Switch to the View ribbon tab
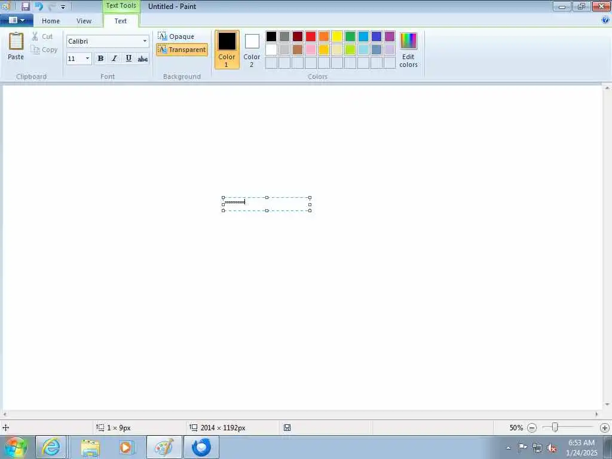Image resolution: width=612 pixels, height=459 pixels. coord(84,21)
